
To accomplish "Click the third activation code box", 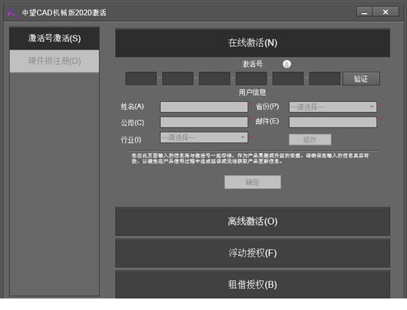I will [x=214, y=79].
